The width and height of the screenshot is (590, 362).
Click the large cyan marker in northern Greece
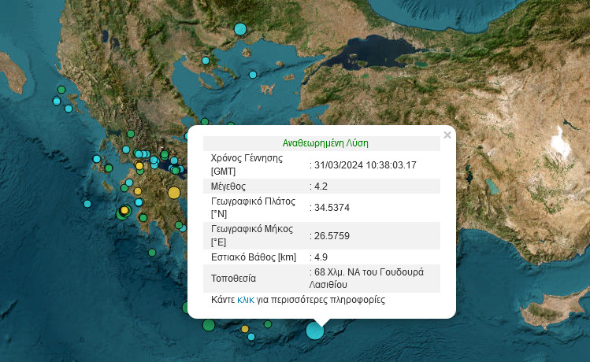point(240,30)
